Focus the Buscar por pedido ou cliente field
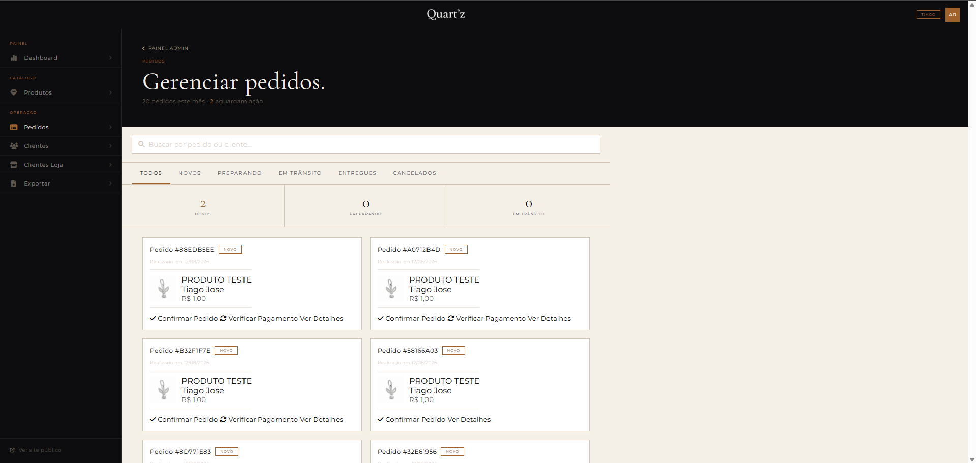Image resolution: width=976 pixels, height=463 pixels. point(366,144)
